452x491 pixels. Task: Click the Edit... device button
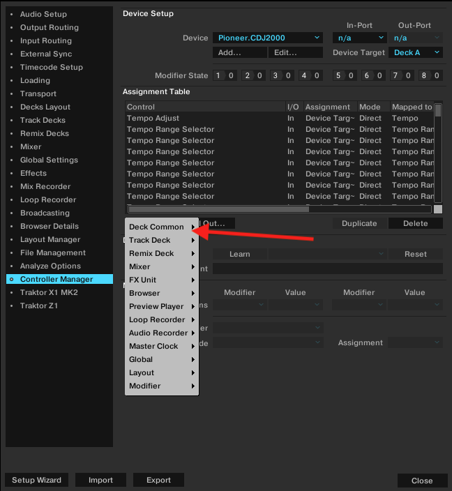(x=295, y=52)
